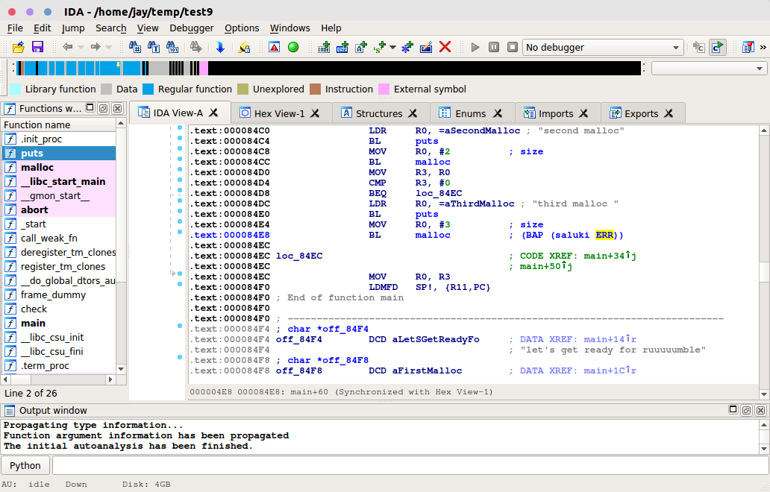
Task: Click the Python console button
Action: (x=25, y=465)
